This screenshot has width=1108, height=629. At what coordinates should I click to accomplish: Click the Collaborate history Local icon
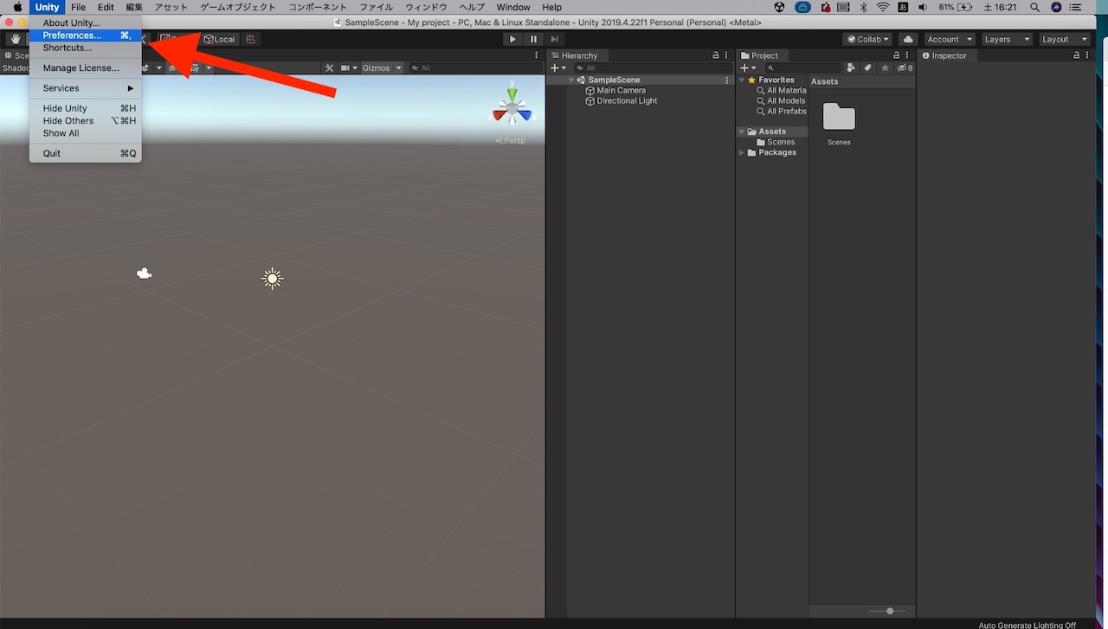(219, 39)
